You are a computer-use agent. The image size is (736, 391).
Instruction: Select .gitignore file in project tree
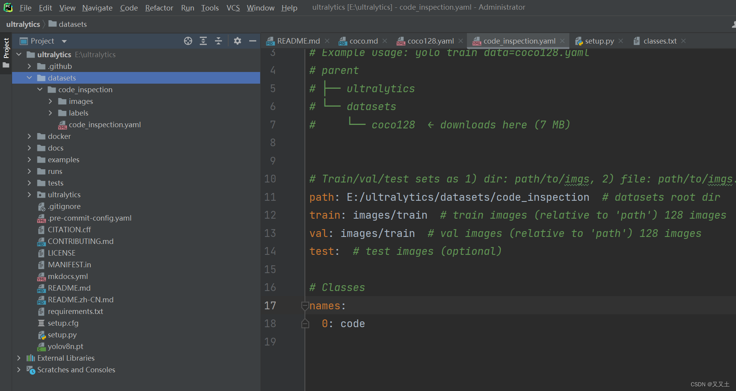(64, 206)
